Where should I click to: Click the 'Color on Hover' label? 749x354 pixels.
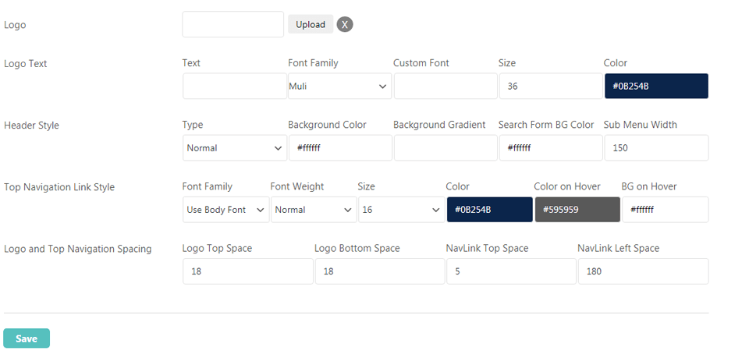tap(567, 186)
